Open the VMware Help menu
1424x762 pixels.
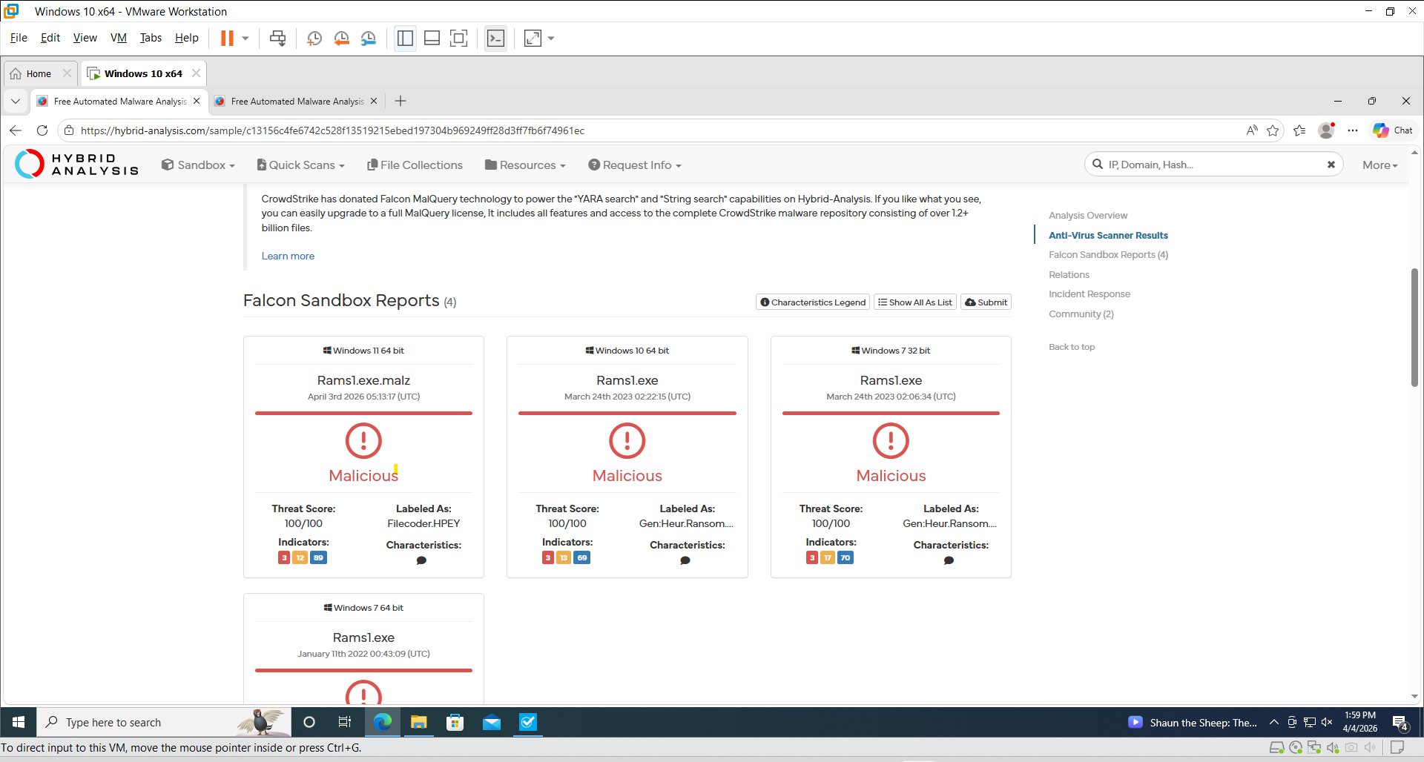click(x=187, y=38)
